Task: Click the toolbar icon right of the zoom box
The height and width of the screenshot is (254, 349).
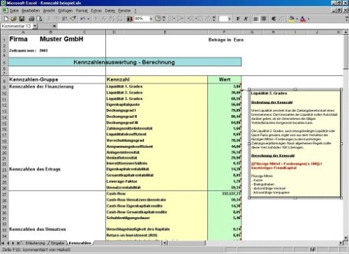Action: tap(158, 19)
